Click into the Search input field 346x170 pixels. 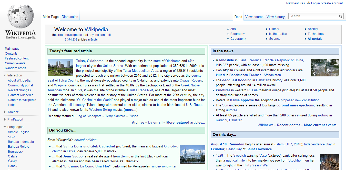tap(313, 16)
